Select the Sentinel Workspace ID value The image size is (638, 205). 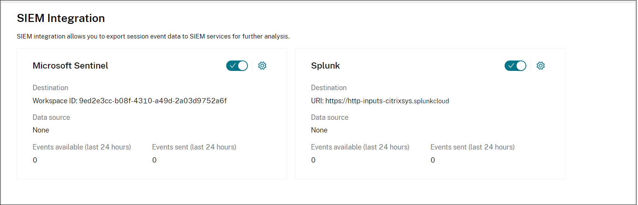[x=153, y=101]
